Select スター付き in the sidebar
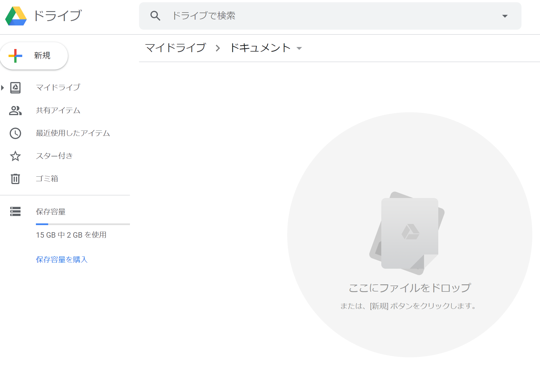This screenshot has width=540, height=365. point(54,156)
